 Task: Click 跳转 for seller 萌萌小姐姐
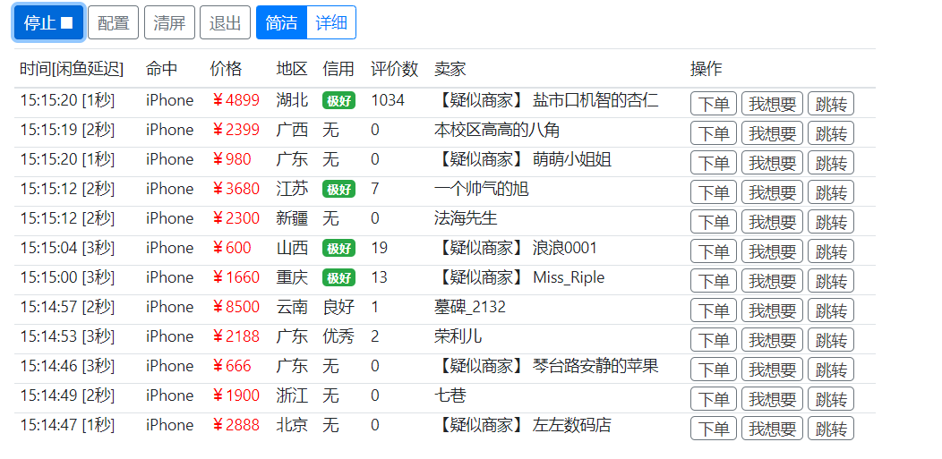830,163
